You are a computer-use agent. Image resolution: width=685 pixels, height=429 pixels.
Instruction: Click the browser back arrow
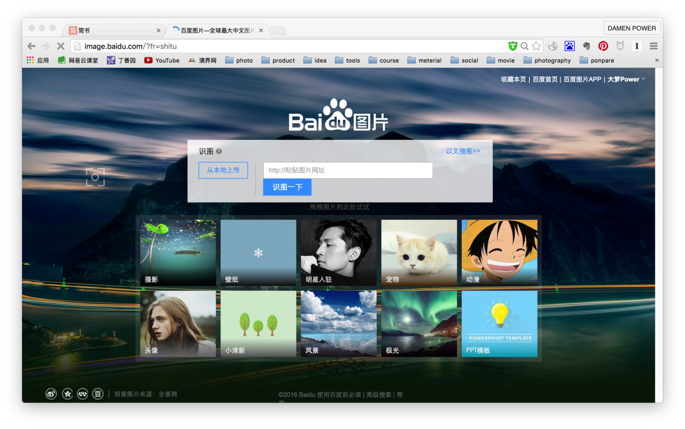click(x=31, y=46)
